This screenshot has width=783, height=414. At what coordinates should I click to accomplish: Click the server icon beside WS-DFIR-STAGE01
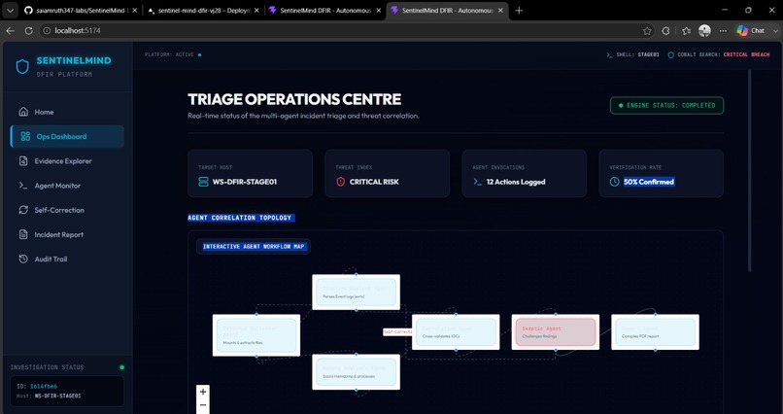pyautogui.click(x=203, y=182)
